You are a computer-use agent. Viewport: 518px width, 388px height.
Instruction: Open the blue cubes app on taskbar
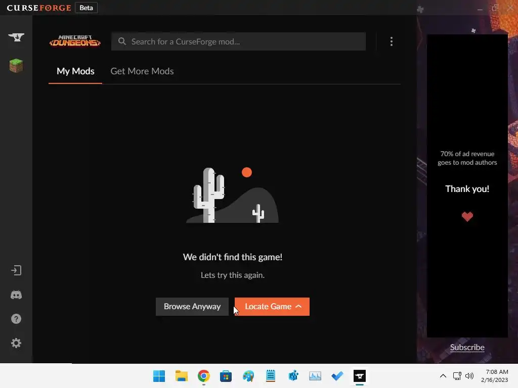(x=293, y=376)
